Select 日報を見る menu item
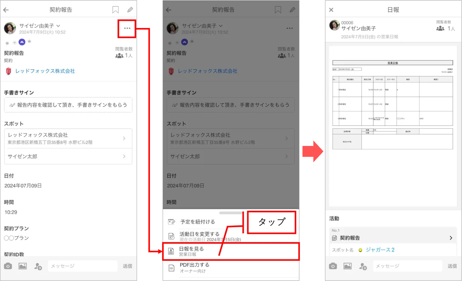Screen dimensions: 462x281 tap(231, 251)
